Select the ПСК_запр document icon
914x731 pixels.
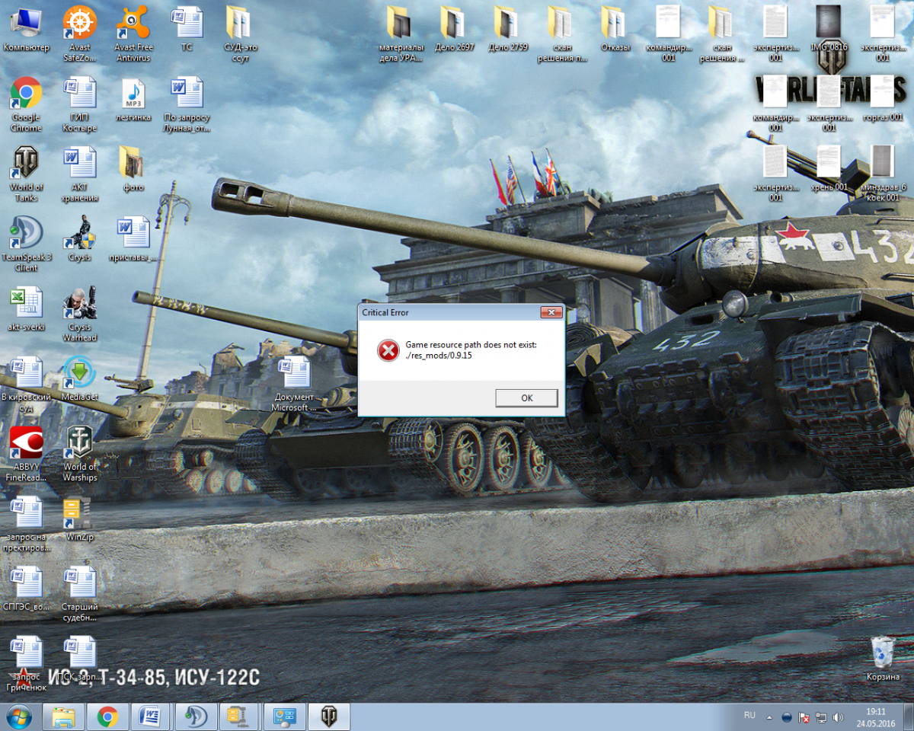pos(80,659)
